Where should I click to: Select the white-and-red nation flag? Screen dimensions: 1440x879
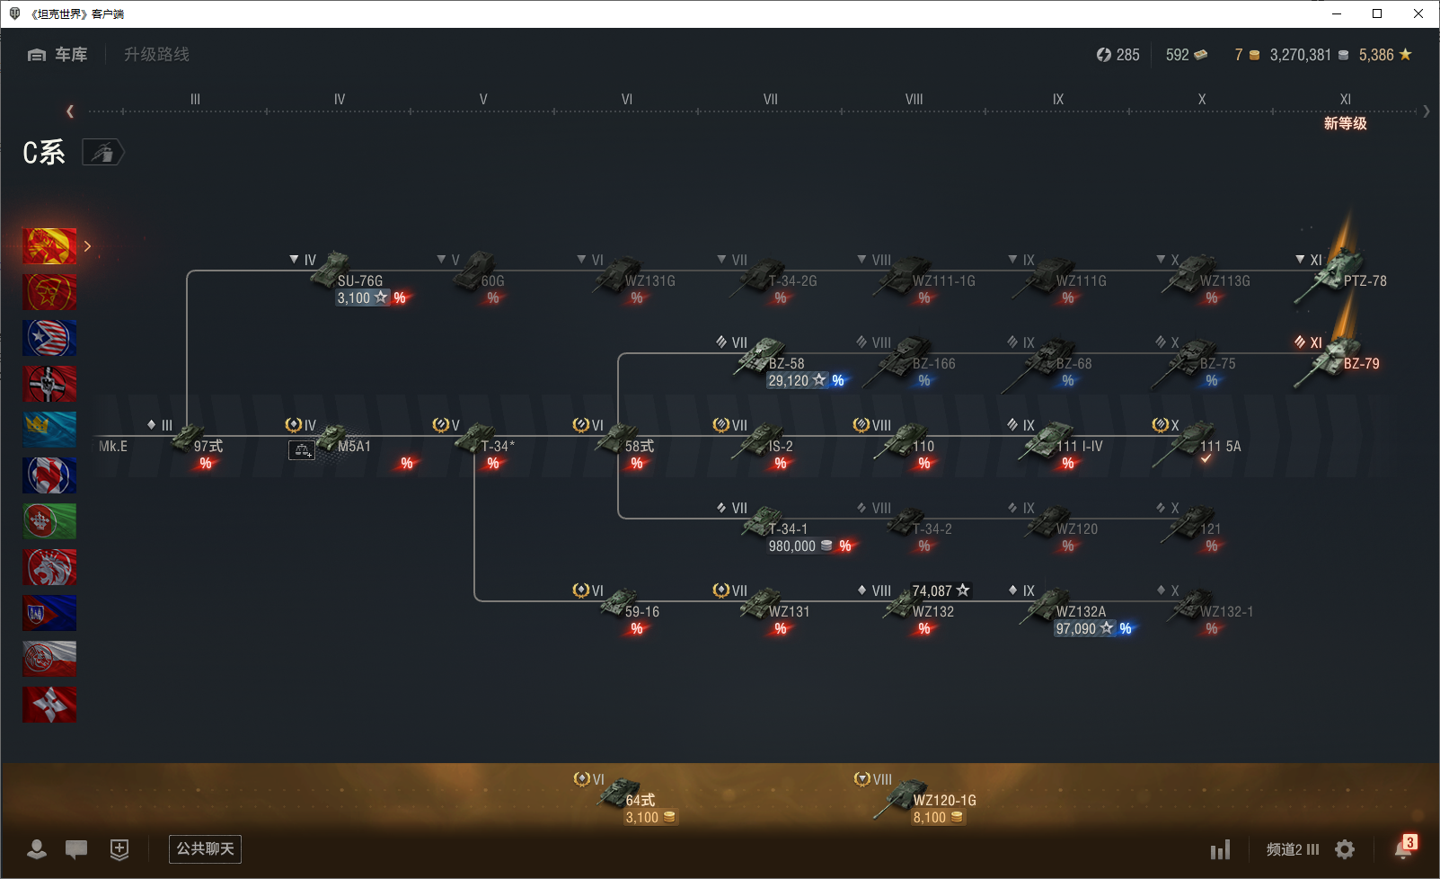point(49,659)
